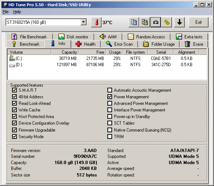Copy info text to clipboard icon
This screenshot has width=214, height=186.
[134, 22]
